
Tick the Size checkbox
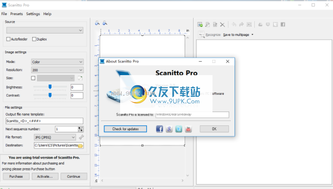click(x=33, y=78)
